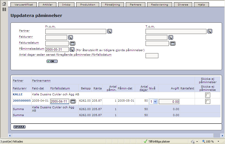The height and width of the screenshot is (144, 225).
Task: Focus the Antal dagar input field
Action: point(152,56)
